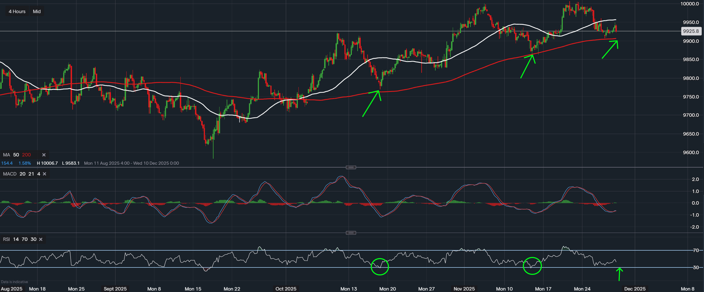
Task: Grab the resize handle between MACD and RSI panes
Action: click(x=351, y=233)
